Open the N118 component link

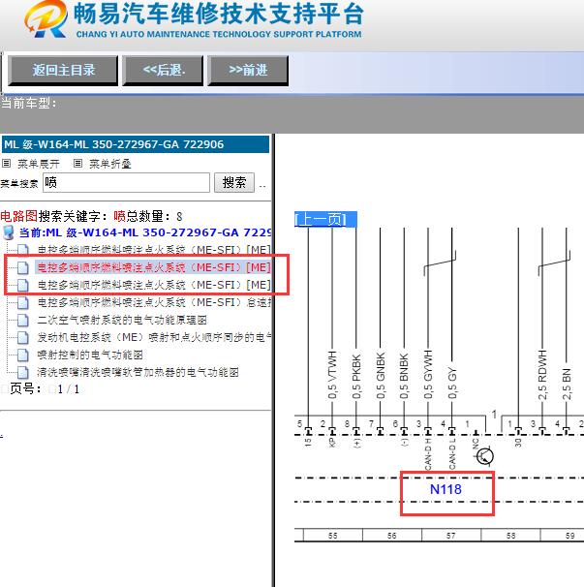coord(446,489)
